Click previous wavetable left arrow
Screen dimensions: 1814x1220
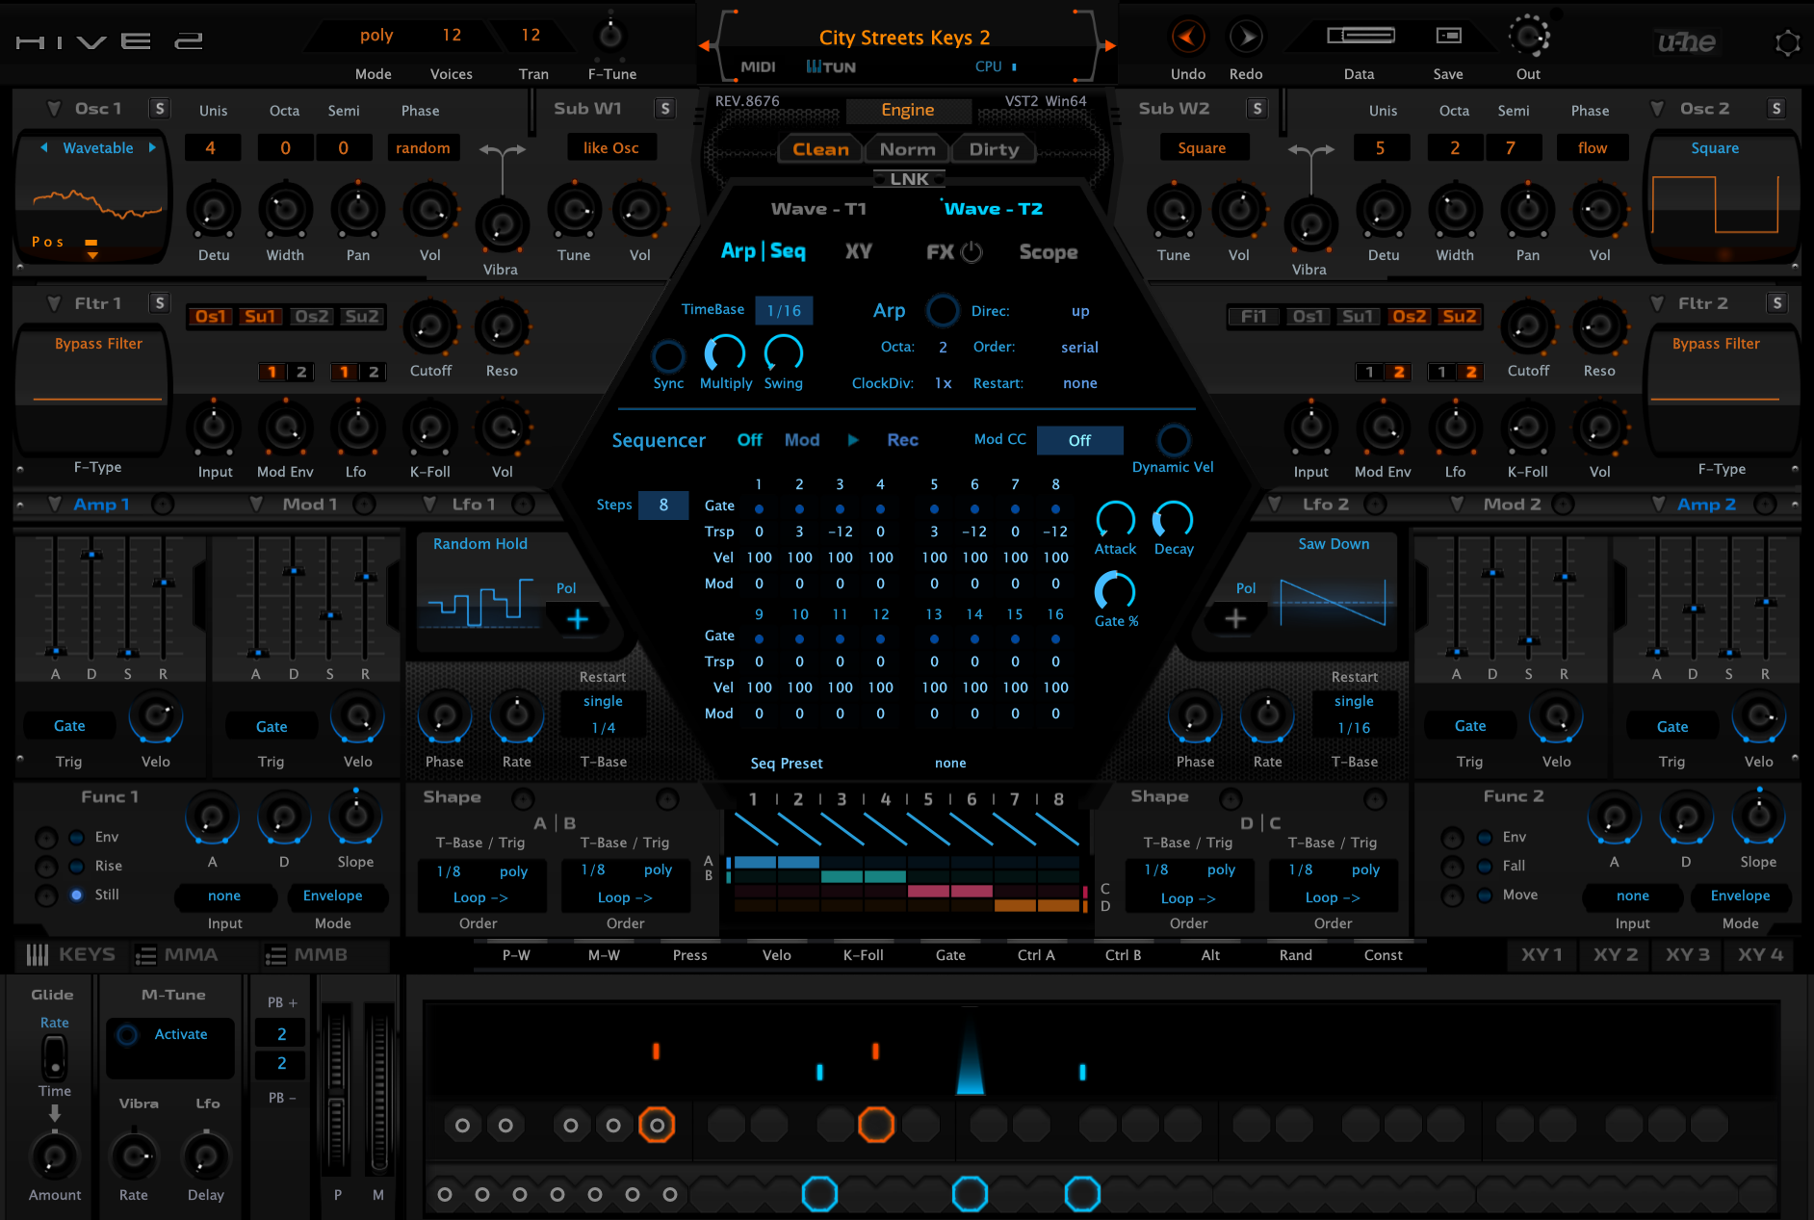[x=44, y=147]
